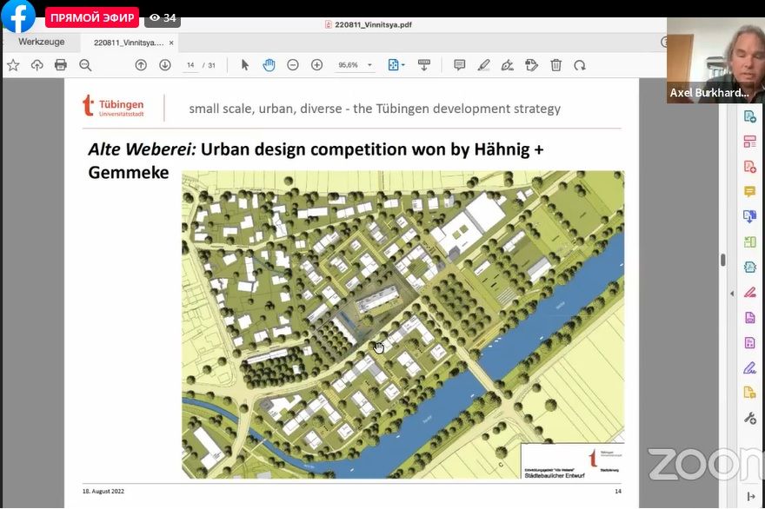The height and width of the screenshot is (509, 765).
Task: Click the rotate icon in toolbar
Action: click(580, 65)
